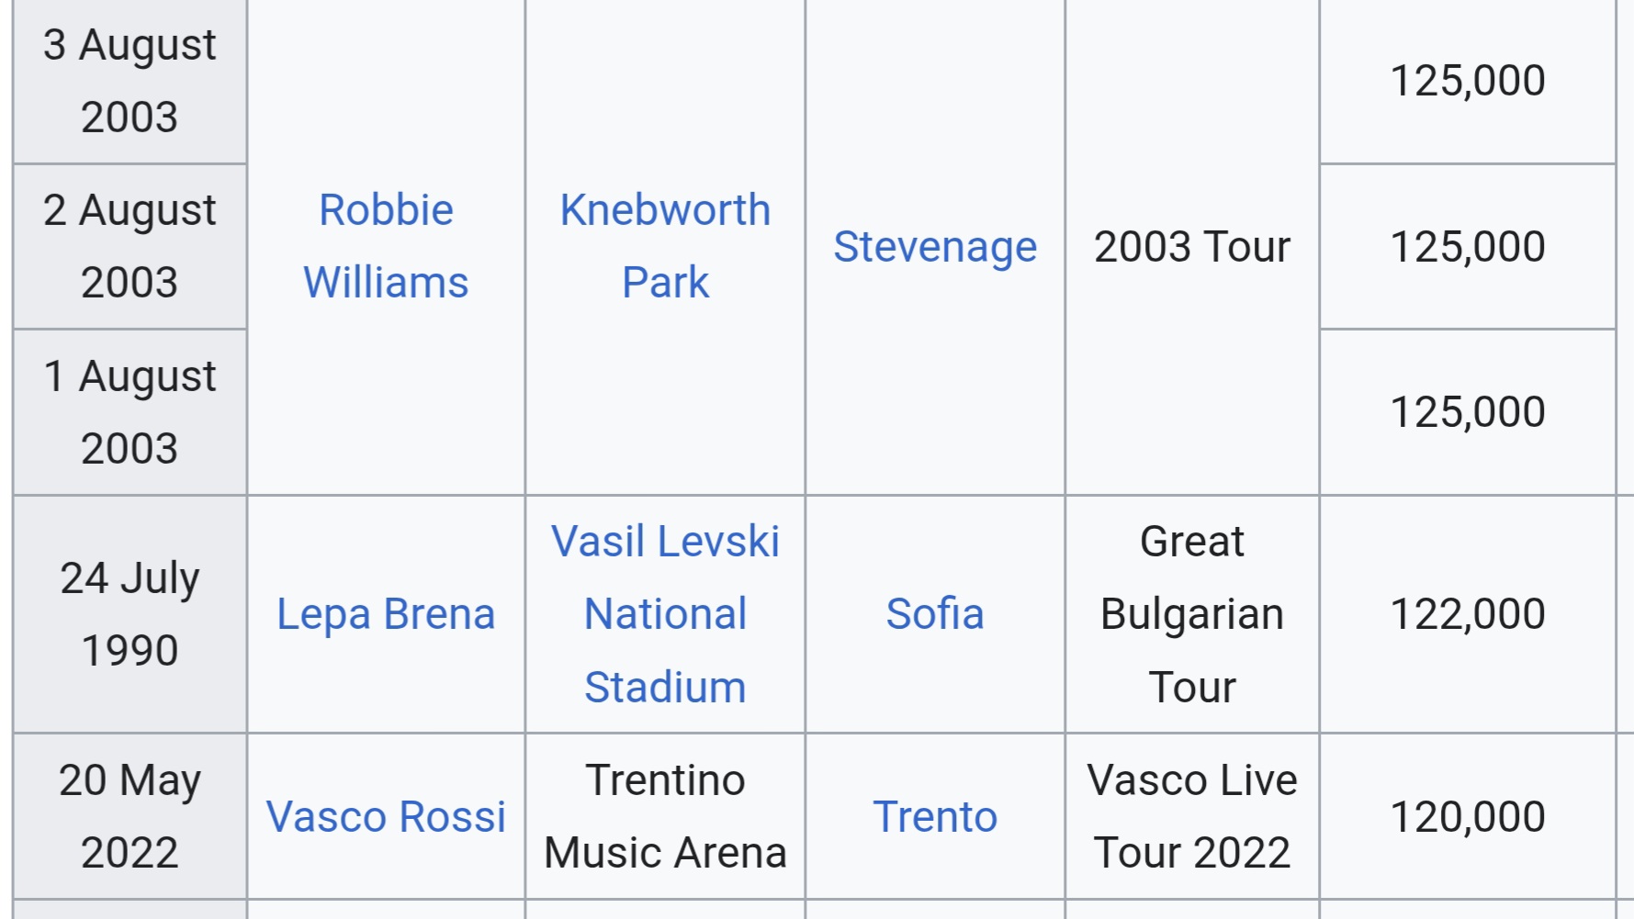This screenshot has width=1634, height=919.
Task: Open the Sofia city link
Action: 935,614
